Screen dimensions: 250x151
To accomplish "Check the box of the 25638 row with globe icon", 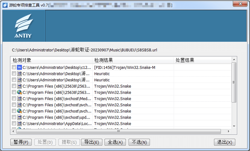I will click(14, 92).
